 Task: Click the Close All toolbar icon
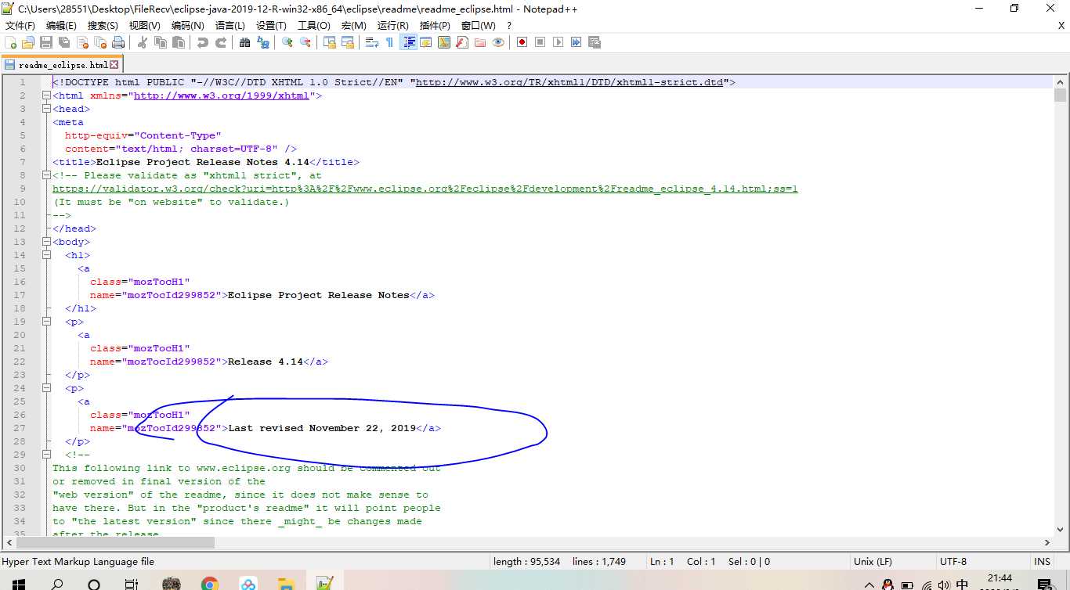point(100,42)
